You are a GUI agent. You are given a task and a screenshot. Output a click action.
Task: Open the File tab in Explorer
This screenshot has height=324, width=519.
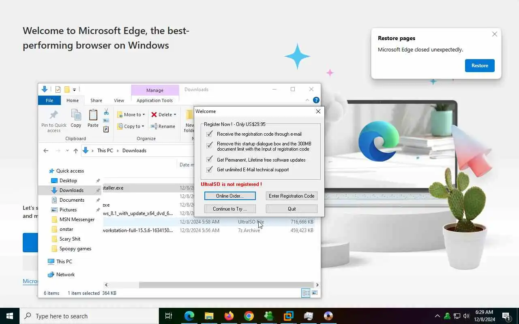click(49, 100)
